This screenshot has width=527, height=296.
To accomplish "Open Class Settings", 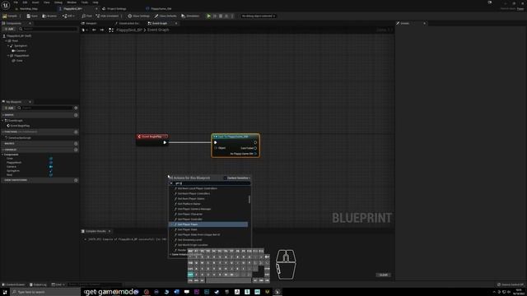I will (x=139, y=16).
